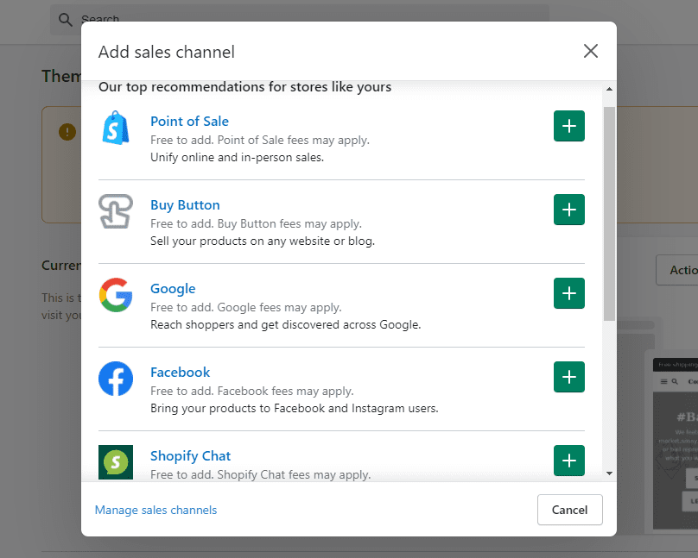698x558 pixels.
Task: Add the Shopify Chat channel
Action: click(x=569, y=461)
